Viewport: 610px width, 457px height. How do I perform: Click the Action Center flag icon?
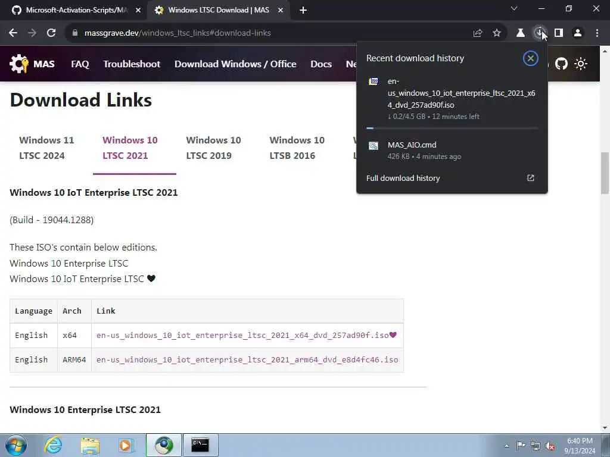[x=521, y=446]
